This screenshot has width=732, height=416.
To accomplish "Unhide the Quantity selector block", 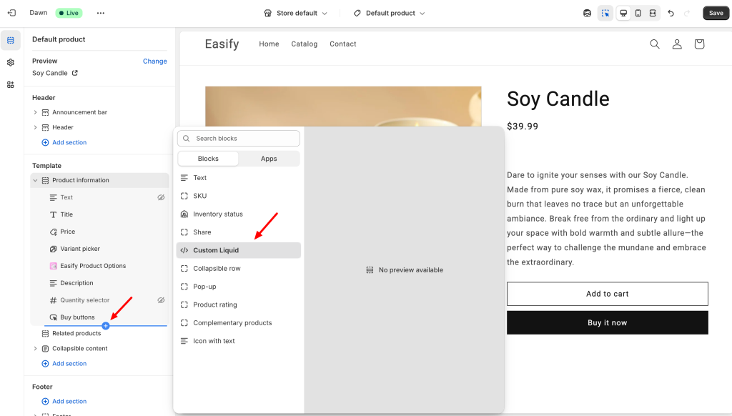I will point(161,300).
